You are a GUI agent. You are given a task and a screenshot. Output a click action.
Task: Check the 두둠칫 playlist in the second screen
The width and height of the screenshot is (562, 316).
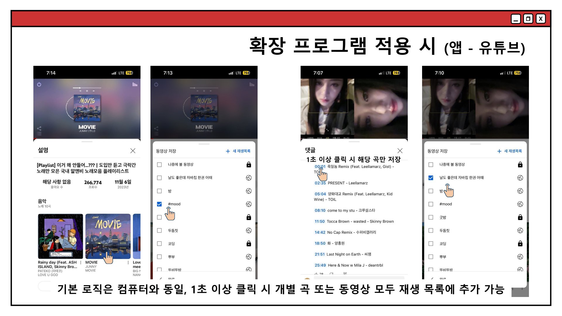(159, 231)
